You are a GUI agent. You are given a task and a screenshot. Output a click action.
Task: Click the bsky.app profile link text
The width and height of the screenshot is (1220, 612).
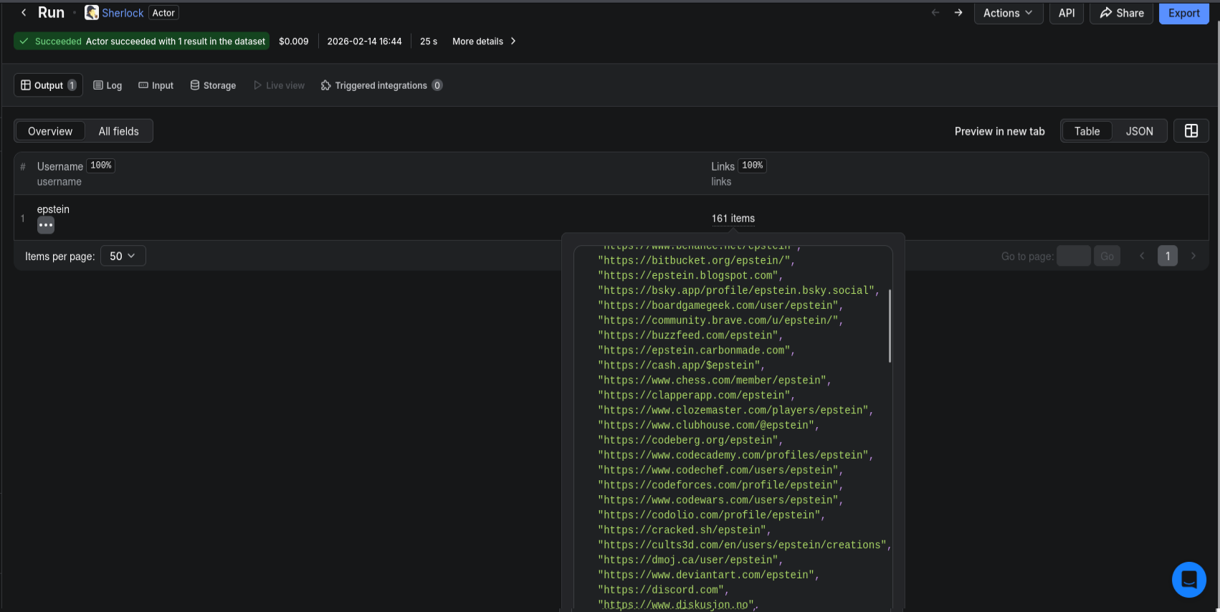click(x=736, y=291)
